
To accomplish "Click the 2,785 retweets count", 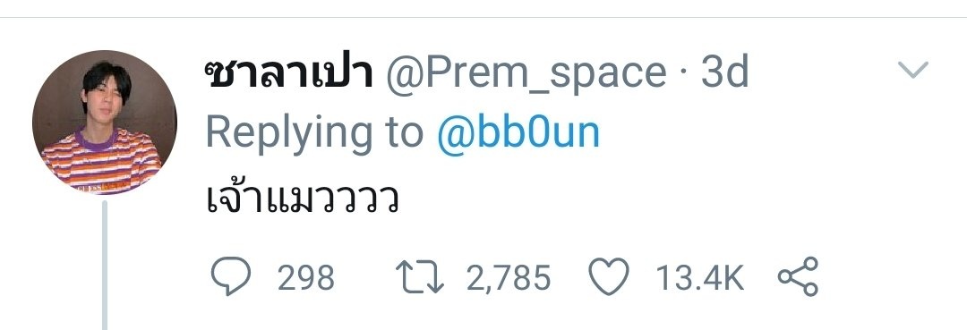I will click(x=509, y=278).
